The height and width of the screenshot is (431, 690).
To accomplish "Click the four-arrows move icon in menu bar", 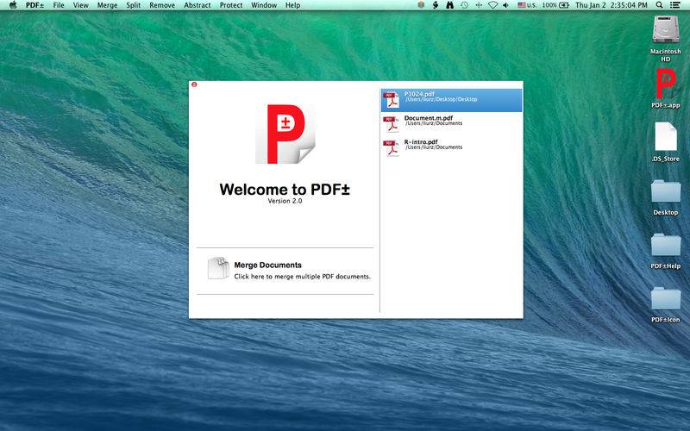I will click(x=479, y=5).
